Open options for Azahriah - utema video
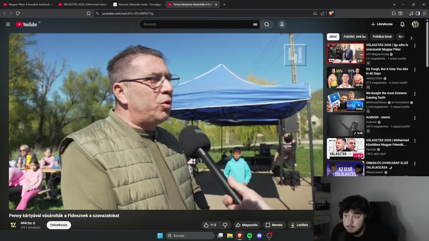Viewport: 429px width, 241px height. click(415, 118)
